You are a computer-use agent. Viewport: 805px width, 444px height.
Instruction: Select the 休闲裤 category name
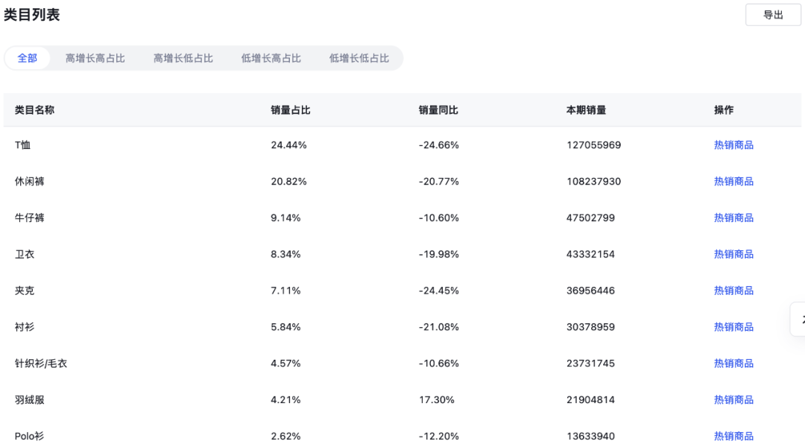(x=29, y=182)
